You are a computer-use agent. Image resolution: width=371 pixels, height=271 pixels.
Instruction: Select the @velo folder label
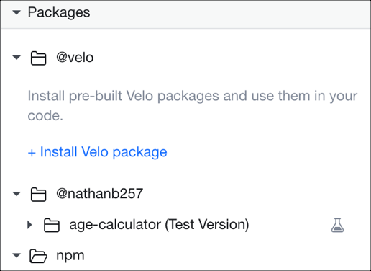[x=75, y=58]
